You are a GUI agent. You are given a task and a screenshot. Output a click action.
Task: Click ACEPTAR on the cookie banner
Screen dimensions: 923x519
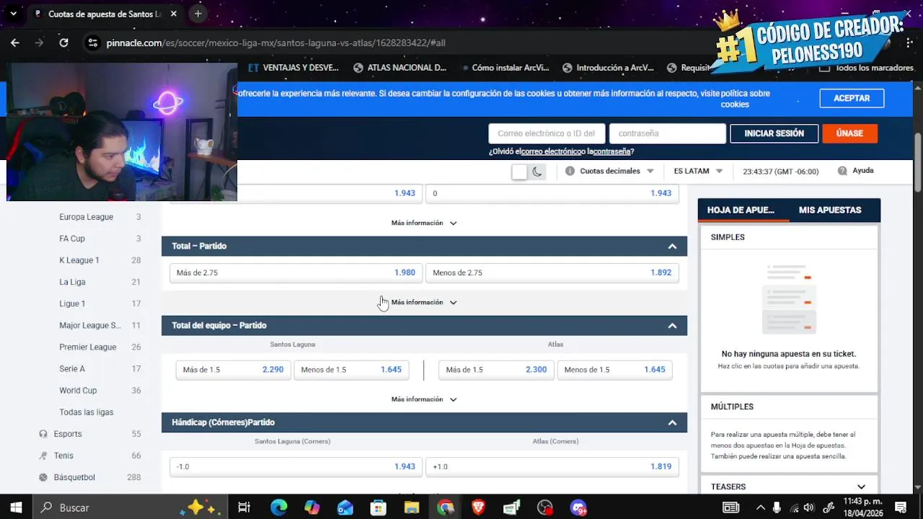point(852,98)
